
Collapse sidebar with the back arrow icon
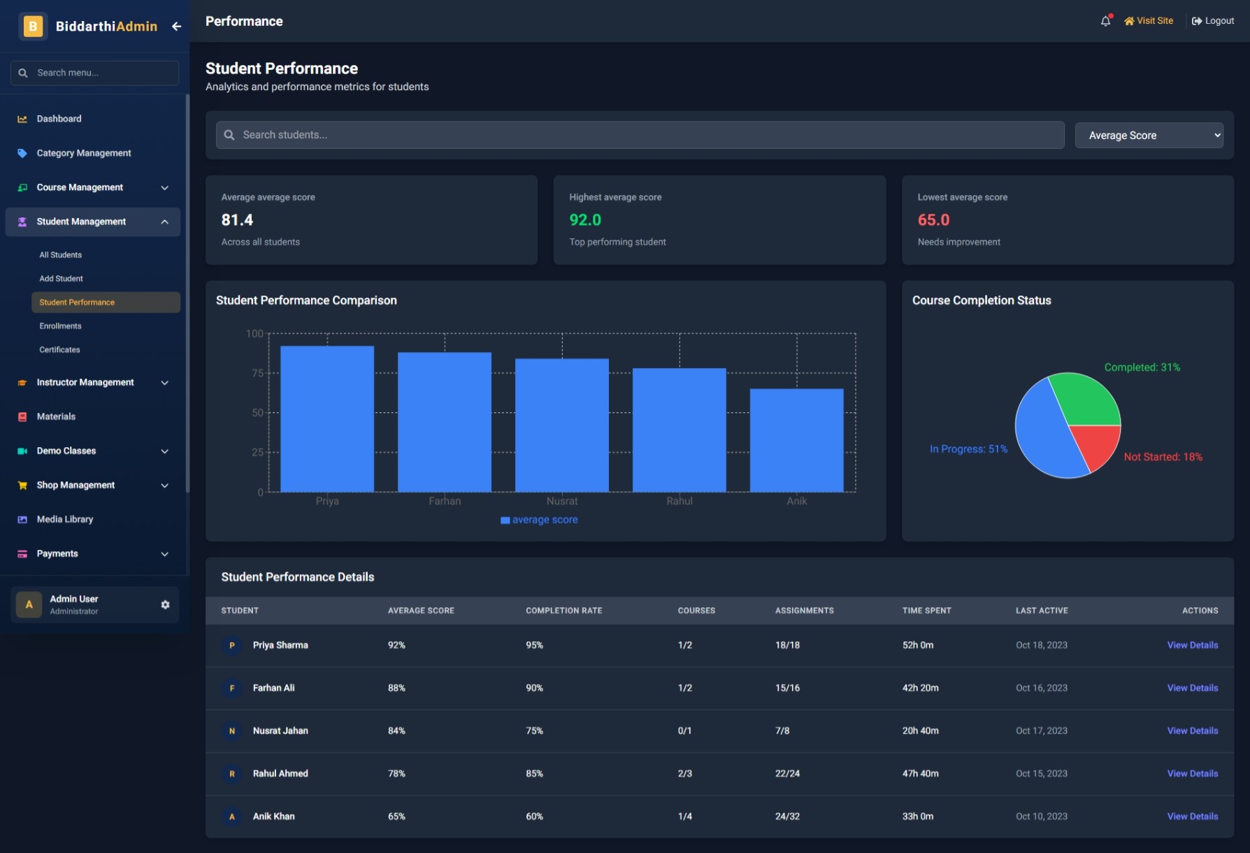(x=176, y=27)
